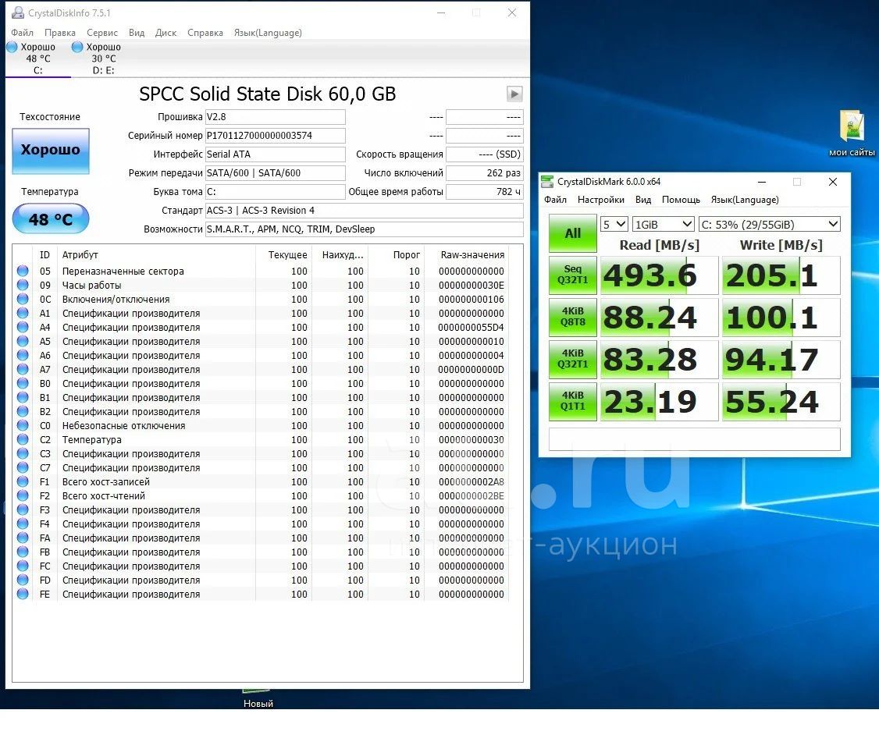Click total working time value 782 ч

[x=484, y=192]
